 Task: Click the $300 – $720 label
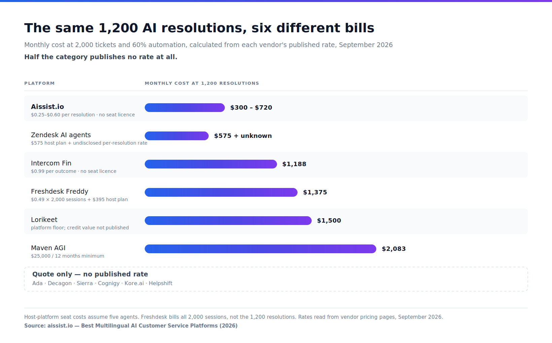tap(251, 108)
